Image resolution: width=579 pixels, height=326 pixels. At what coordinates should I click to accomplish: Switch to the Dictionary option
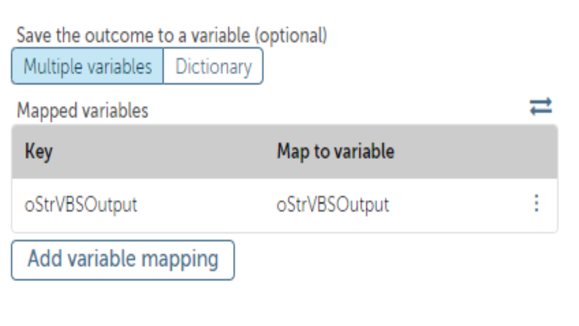[x=213, y=67]
